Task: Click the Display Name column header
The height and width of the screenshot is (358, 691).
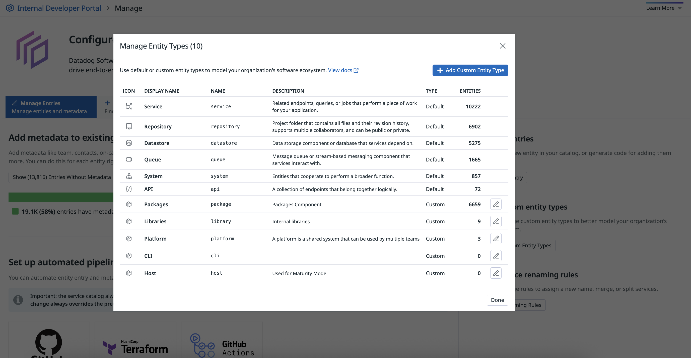Action: (162, 91)
